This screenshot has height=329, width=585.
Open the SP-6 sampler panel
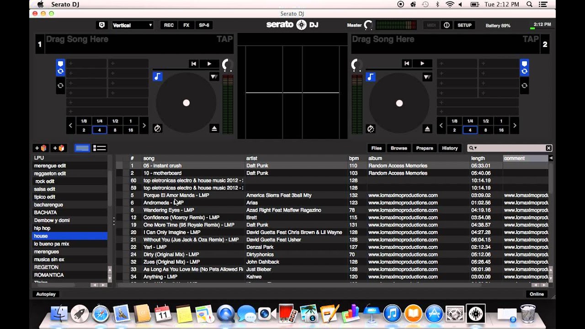(x=204, y=25)
